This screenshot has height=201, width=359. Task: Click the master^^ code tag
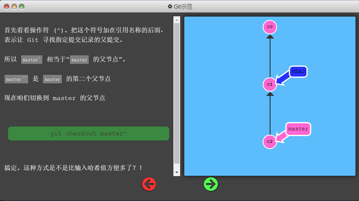coord(16,79)
